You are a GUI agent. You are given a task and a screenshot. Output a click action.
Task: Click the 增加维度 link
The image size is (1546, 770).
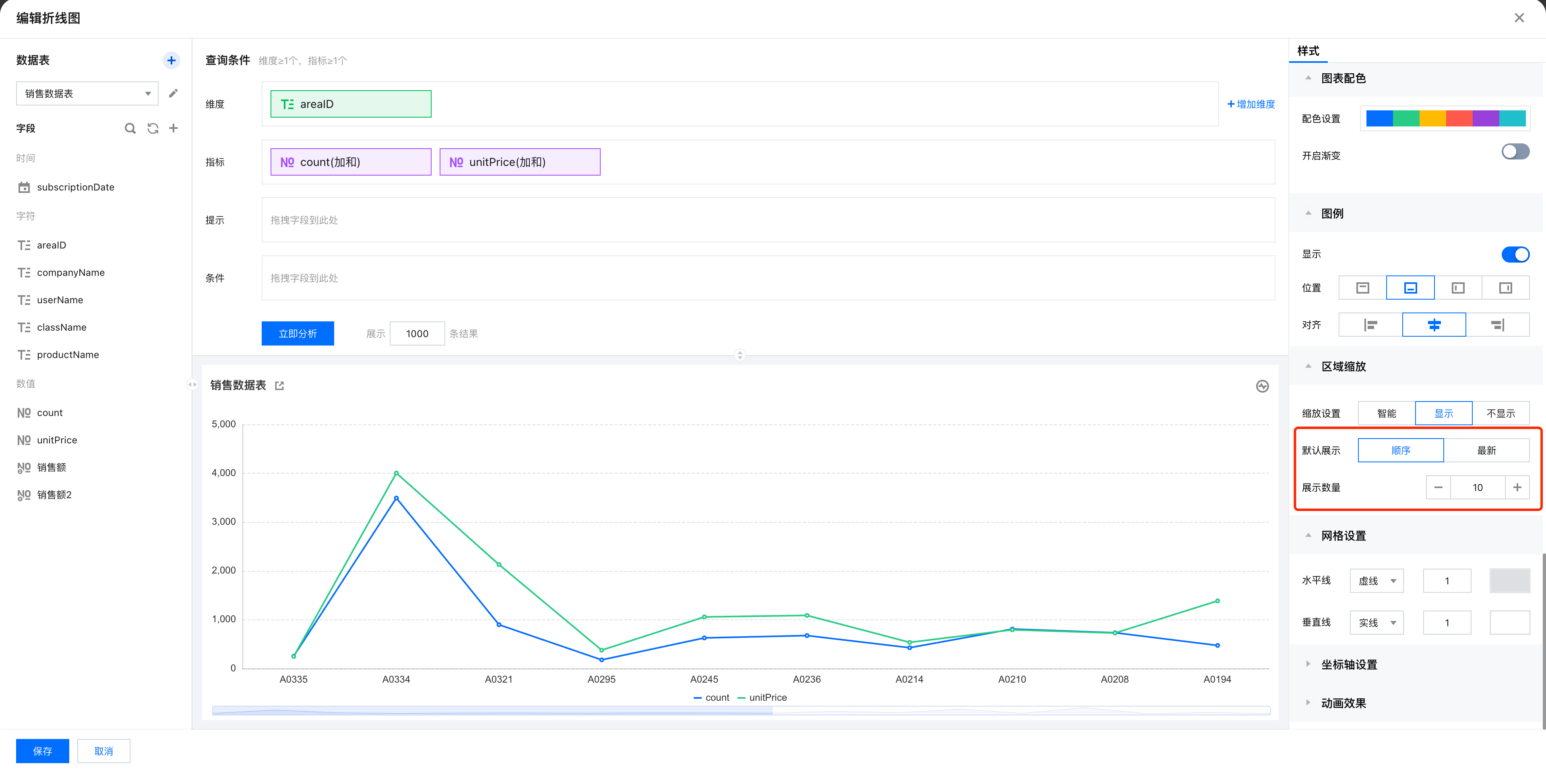pos(1251,104)
